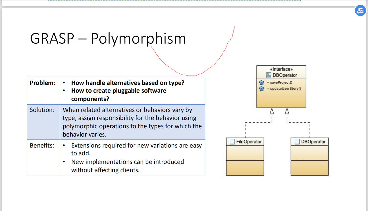Click the FileOperator class name
The width and height of the screenshot is (368, 211).
click(249, 142)
